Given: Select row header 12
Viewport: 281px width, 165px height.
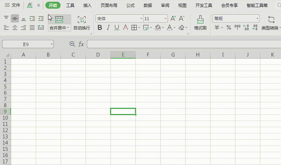Looking at the screenshot, I should point(6,130).
